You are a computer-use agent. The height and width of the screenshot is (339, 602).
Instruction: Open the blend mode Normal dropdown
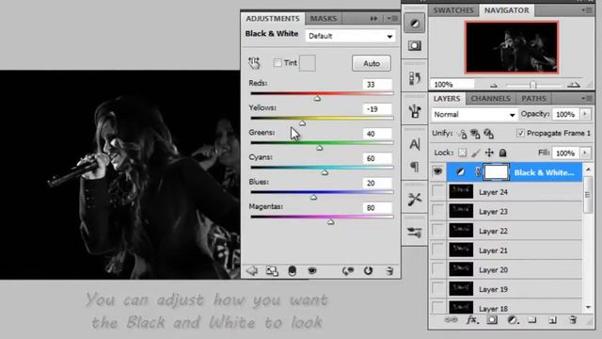click(474, 115)
